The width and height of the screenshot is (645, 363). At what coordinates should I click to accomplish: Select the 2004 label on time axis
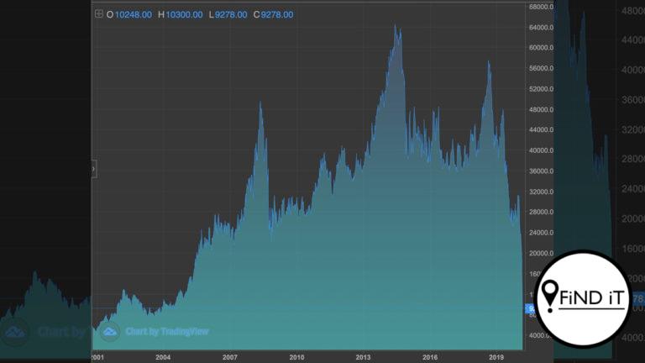[163, 357]
